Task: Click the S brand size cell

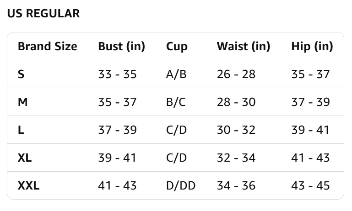Action: pyautogui.click(x=21, y=74)
